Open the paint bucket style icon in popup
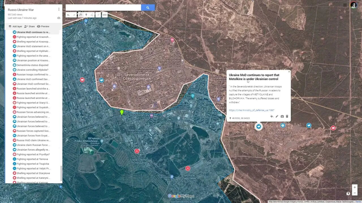 coord(272,116)
